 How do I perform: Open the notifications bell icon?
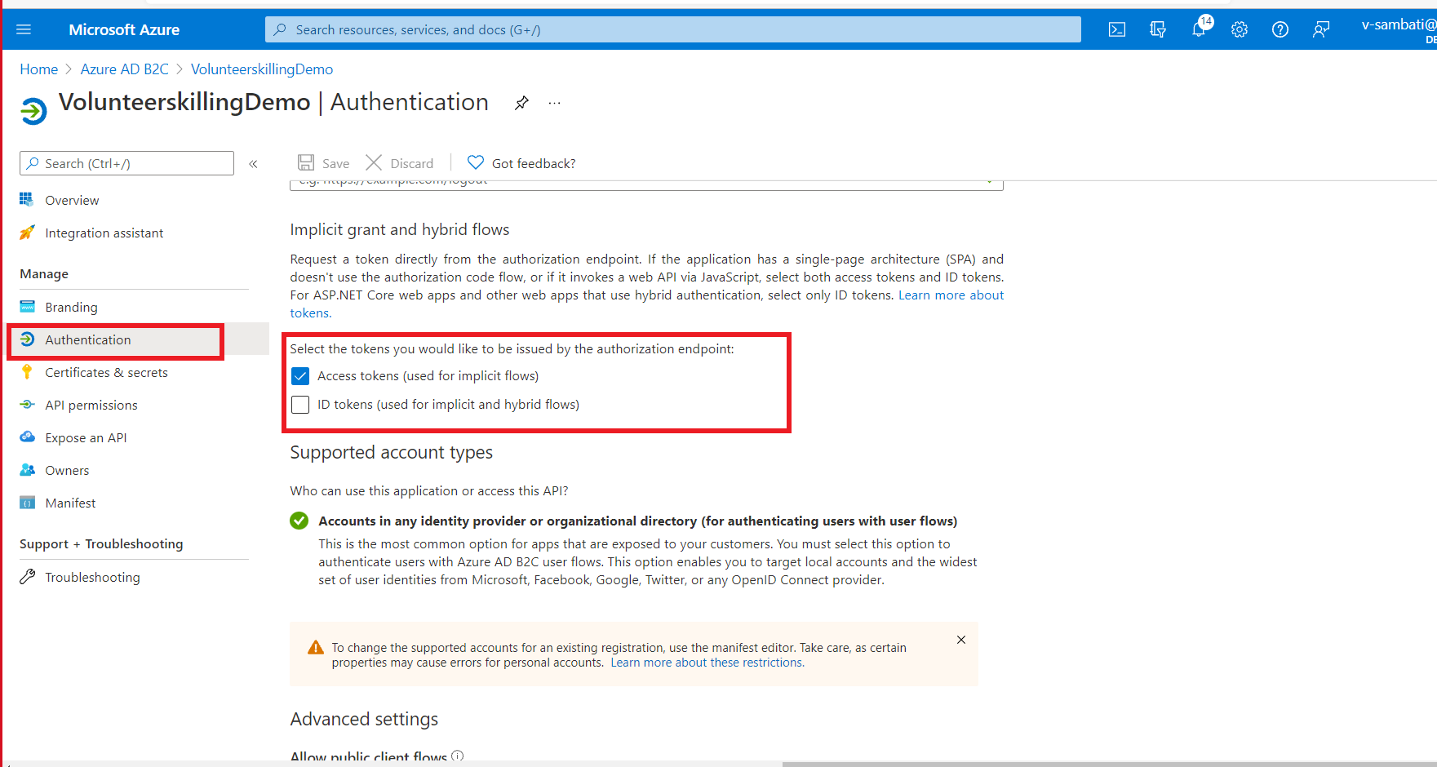pyautogui.click(x=1199, y=29)
